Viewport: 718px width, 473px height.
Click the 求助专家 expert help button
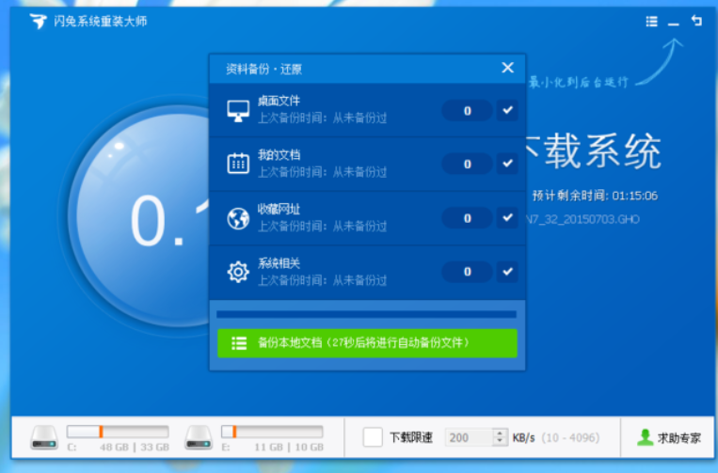(669, 437)
